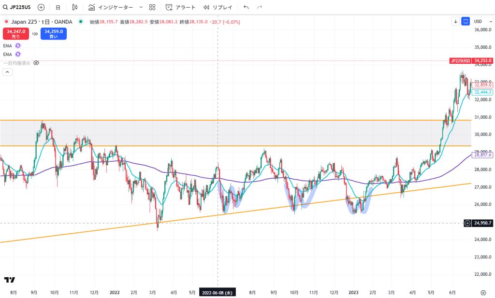Collapse the indicator legend with chevron
This screenshot has width=495, height=298.
[x=7, y=72]
